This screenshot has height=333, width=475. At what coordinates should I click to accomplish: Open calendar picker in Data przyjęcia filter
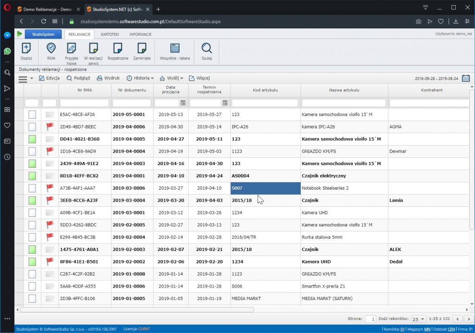183,103
